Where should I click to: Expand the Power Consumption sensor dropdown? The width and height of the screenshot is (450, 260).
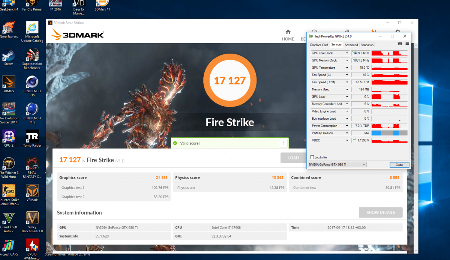(x=347, y=126)
